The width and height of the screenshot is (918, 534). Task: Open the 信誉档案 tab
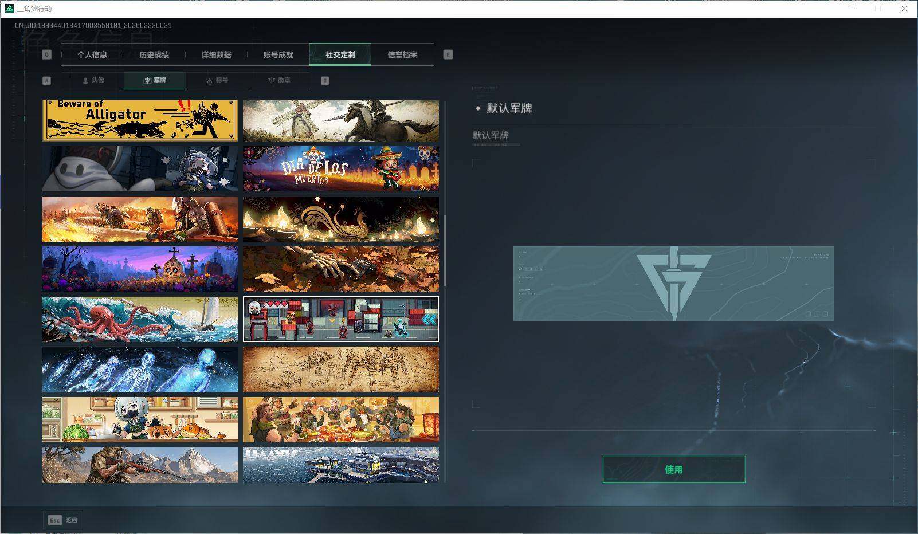pos(402,54)
